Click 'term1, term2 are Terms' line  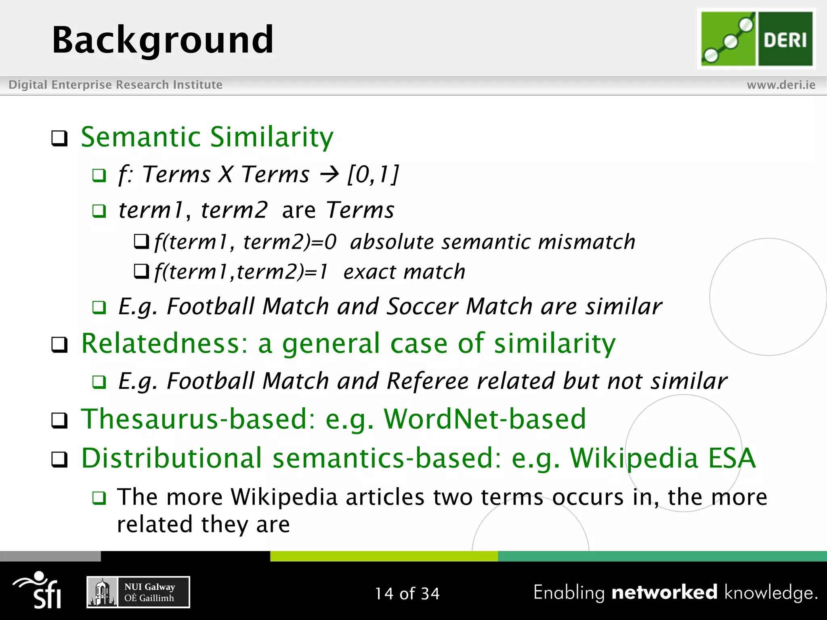click(x=256, y=210)
